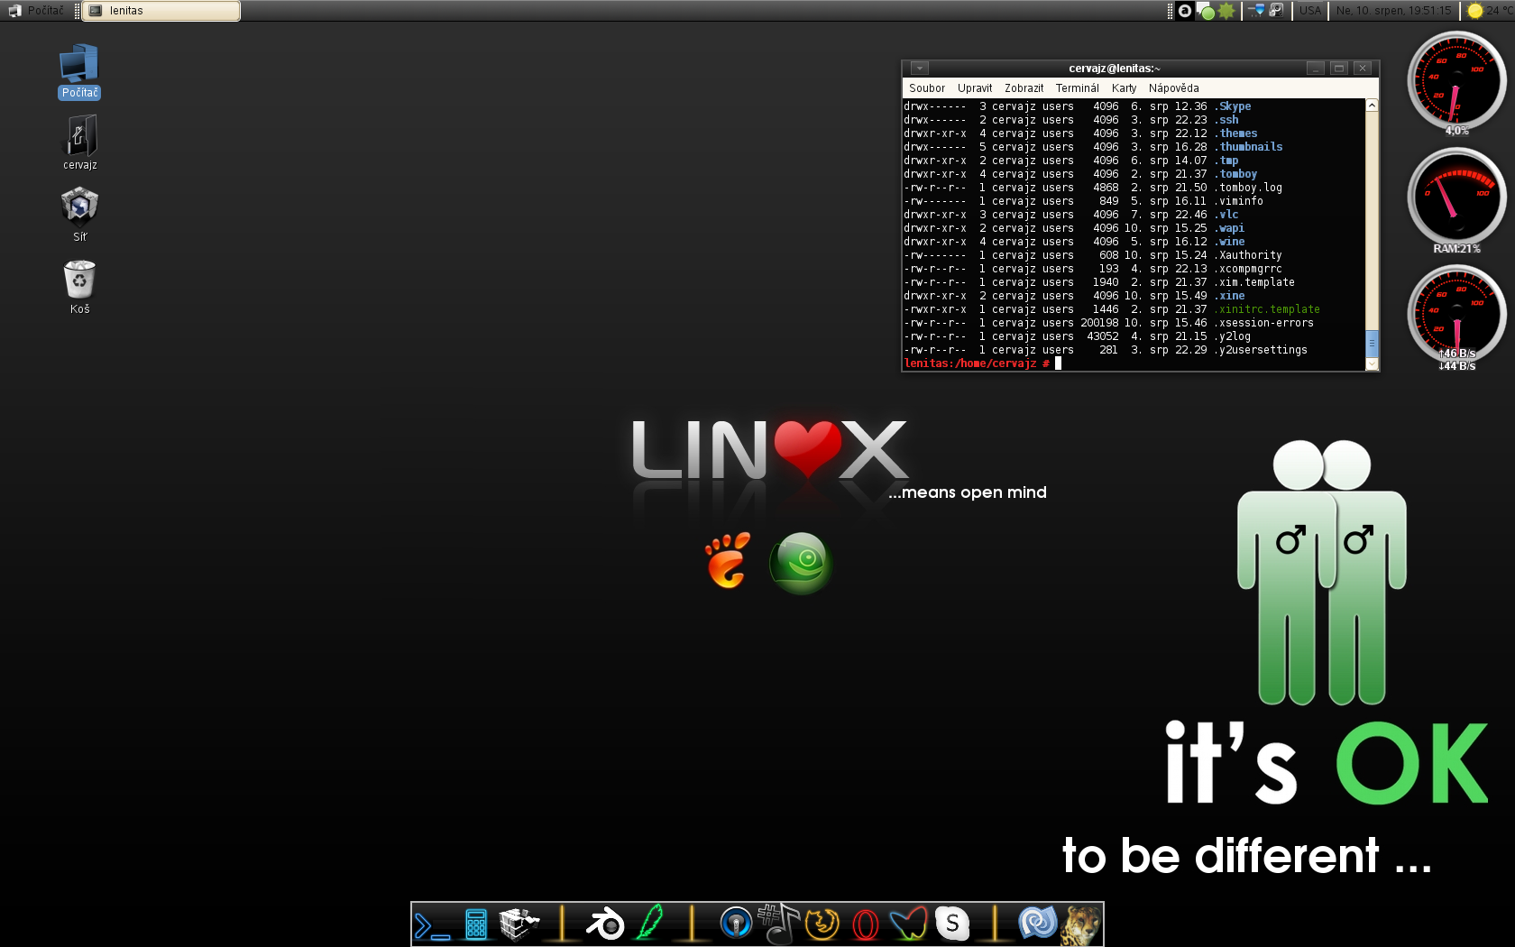
Task: Click the terminal scrollbar thumb
Action: tap(1373, 344)
